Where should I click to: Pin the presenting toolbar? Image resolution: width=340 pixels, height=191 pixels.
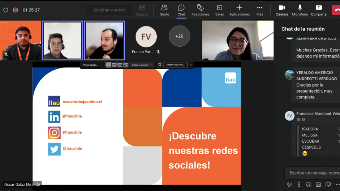coord(191,65)
